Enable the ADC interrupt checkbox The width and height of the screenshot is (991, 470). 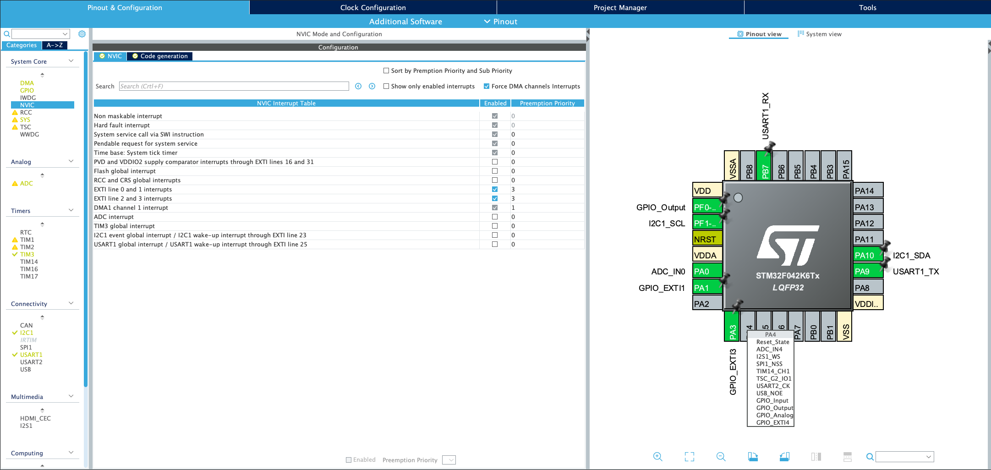(x=495, y=217)
